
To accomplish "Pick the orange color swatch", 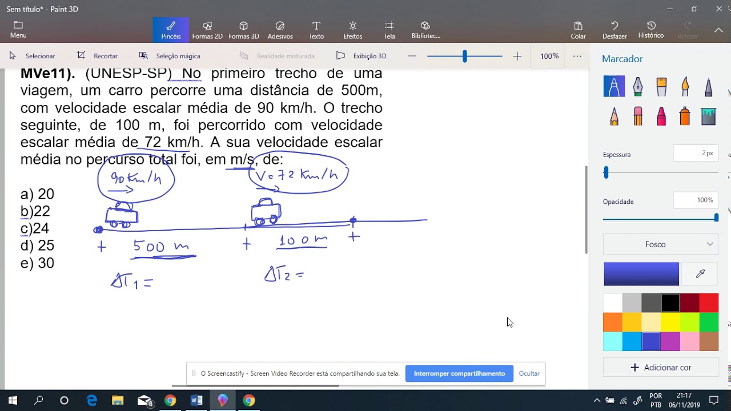I will tap(613, 323).
